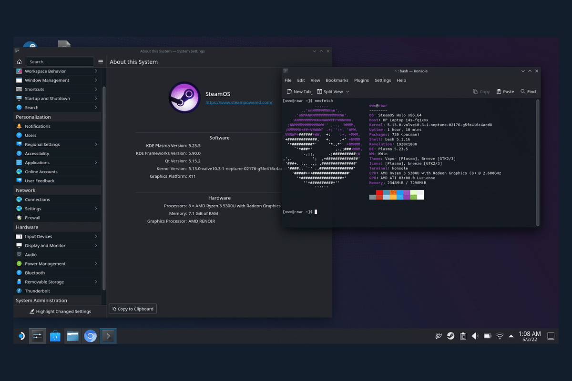Click the Regional Settings icon
Viewport: 572px width, 381px height.
19,144
